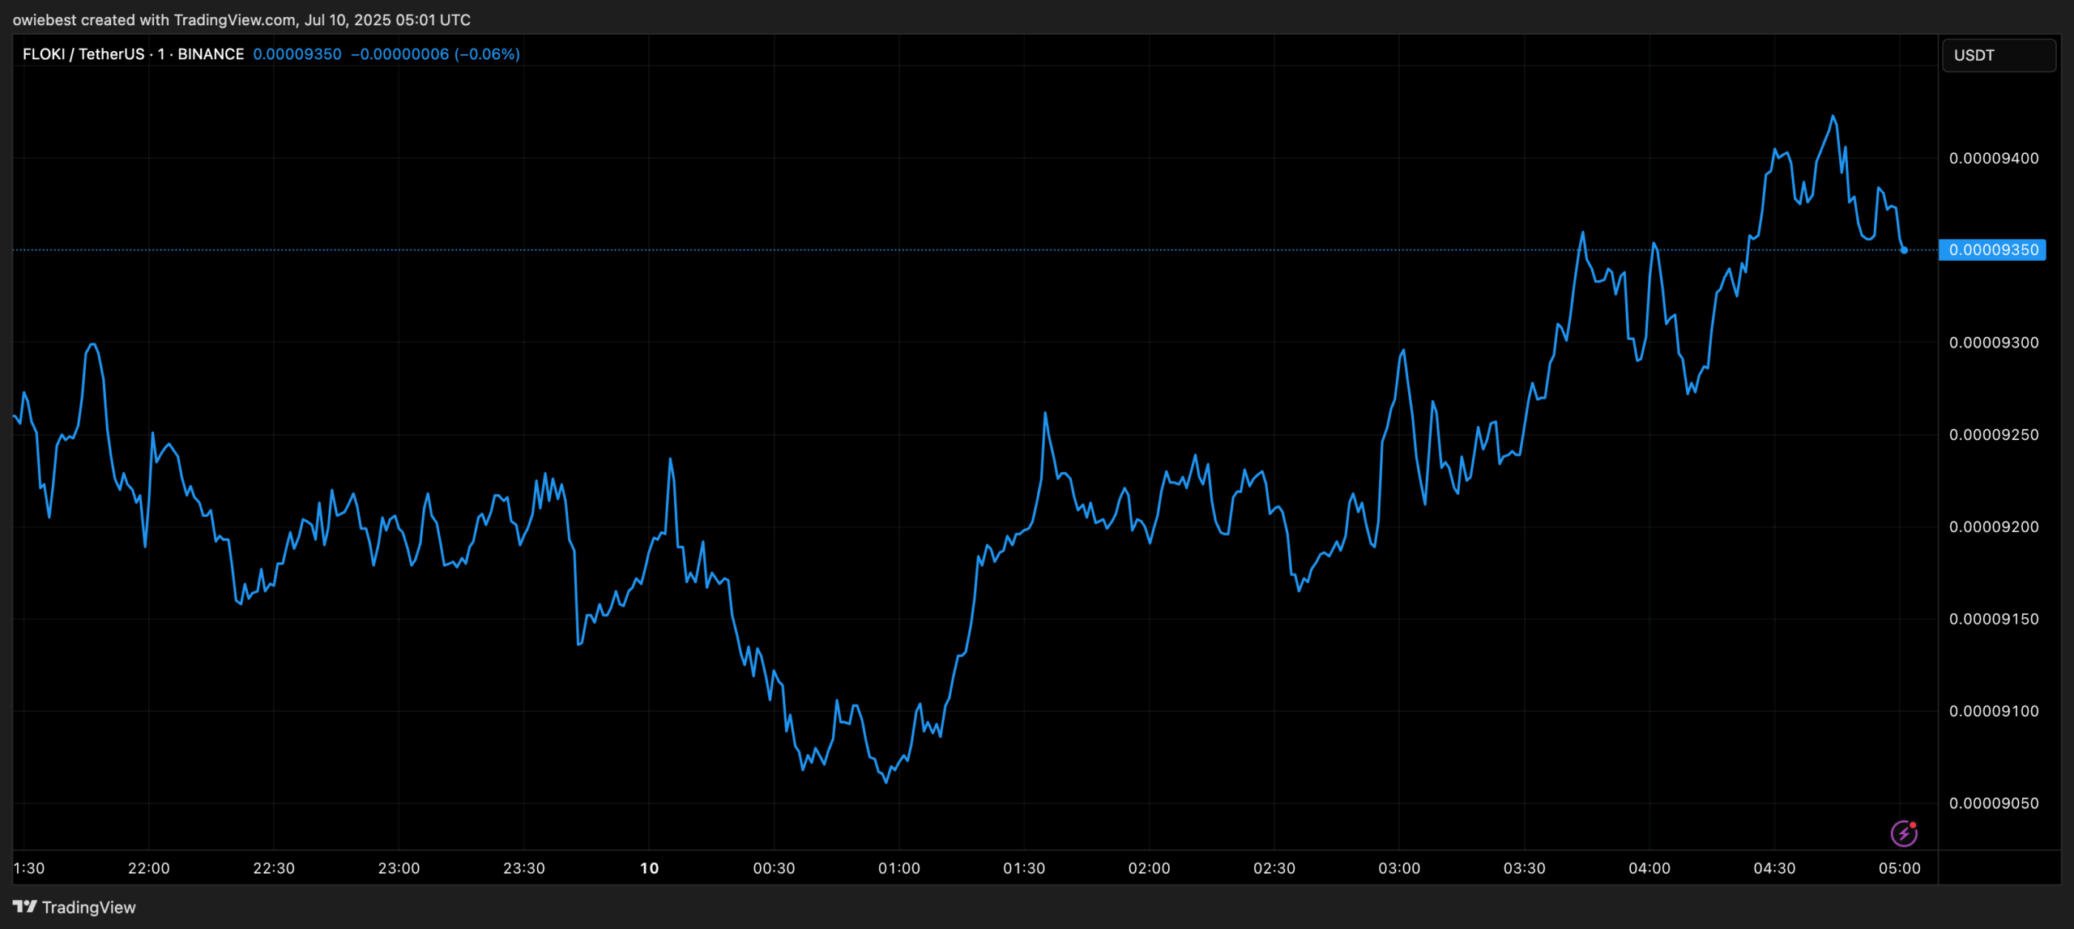This screenshot has height=929, width=2074.
Task: Click the 23:30 time axis label
Action: point(524,868)
